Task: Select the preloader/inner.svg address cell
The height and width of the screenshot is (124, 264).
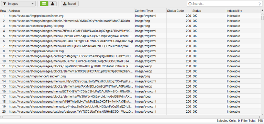Action: pos(71,16)
